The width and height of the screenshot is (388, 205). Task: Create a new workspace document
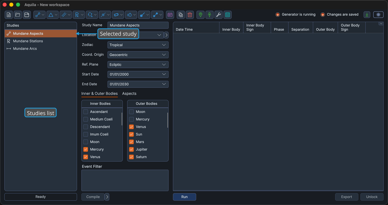point(9,15)
